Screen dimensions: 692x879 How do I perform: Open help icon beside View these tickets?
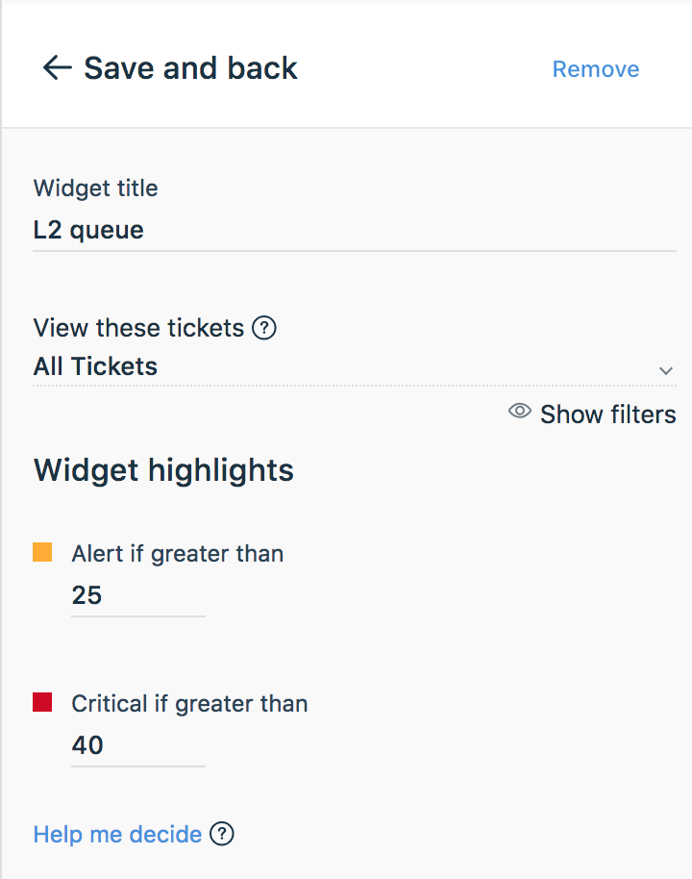pyautogui.click(x=264, y=328)
